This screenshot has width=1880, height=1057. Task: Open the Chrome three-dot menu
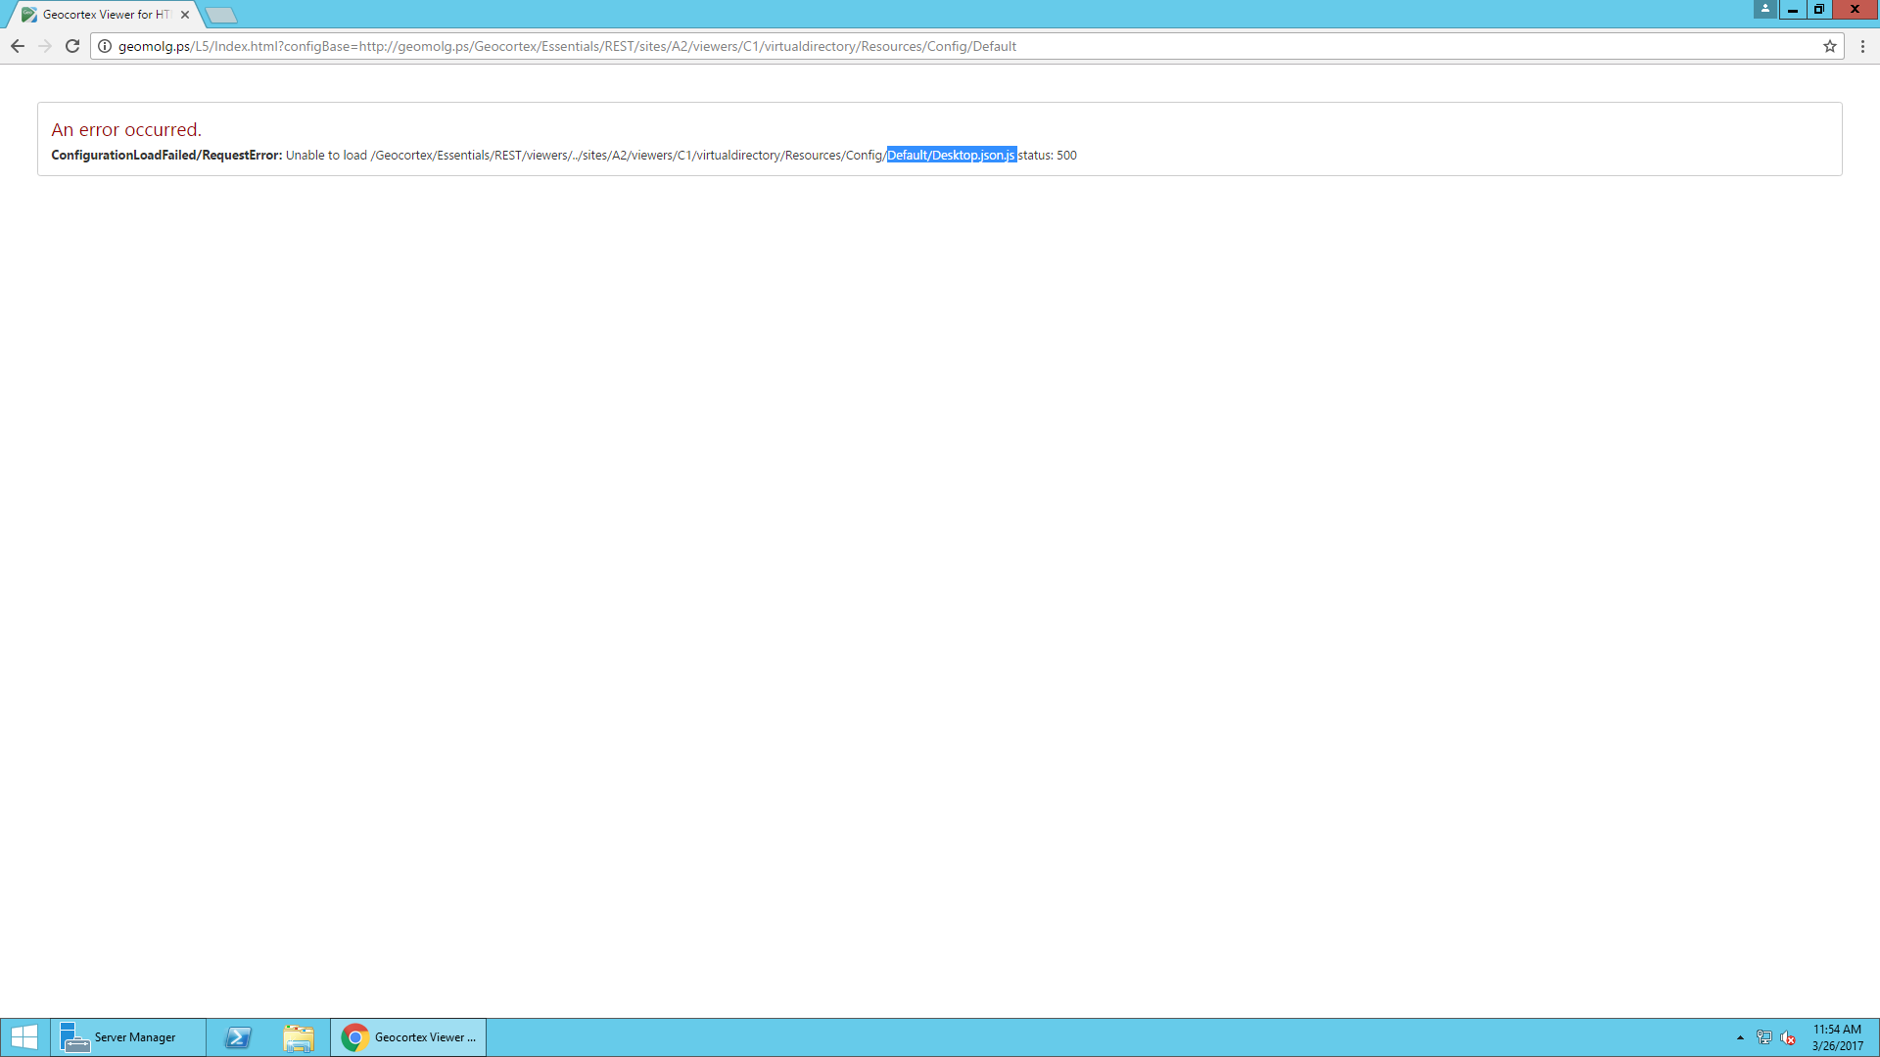coord(1862,46)
